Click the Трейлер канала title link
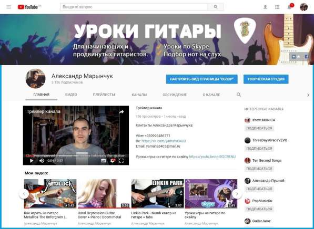 (x=149, y=108)
